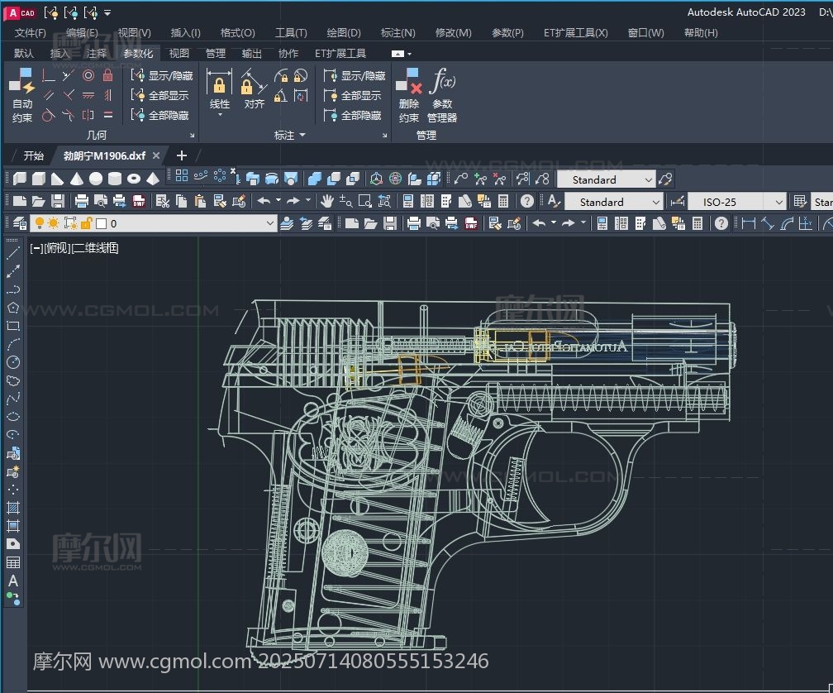Open the ISO-25 dimension style dropdown
The width and height of the screenshot is (833, 693).
[x=778, y=202]
